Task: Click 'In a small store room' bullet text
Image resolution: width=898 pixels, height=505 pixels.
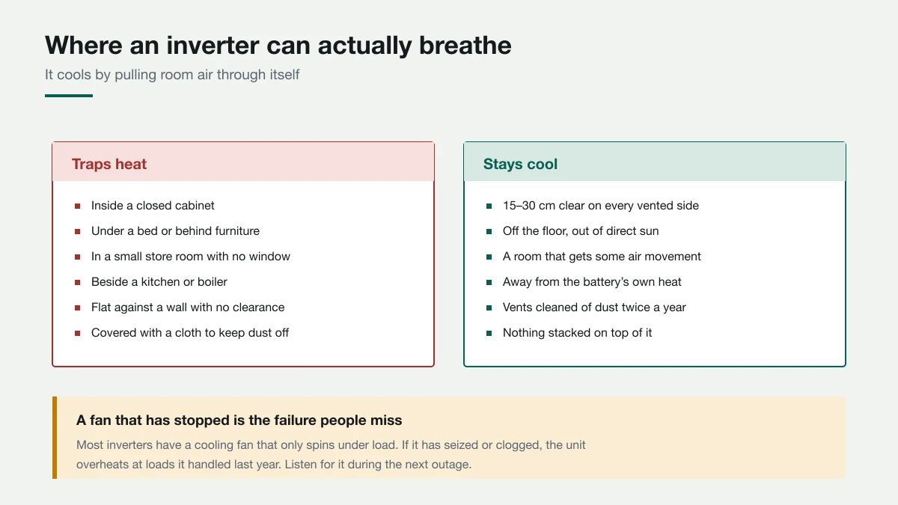Action: tap(191, 257)
